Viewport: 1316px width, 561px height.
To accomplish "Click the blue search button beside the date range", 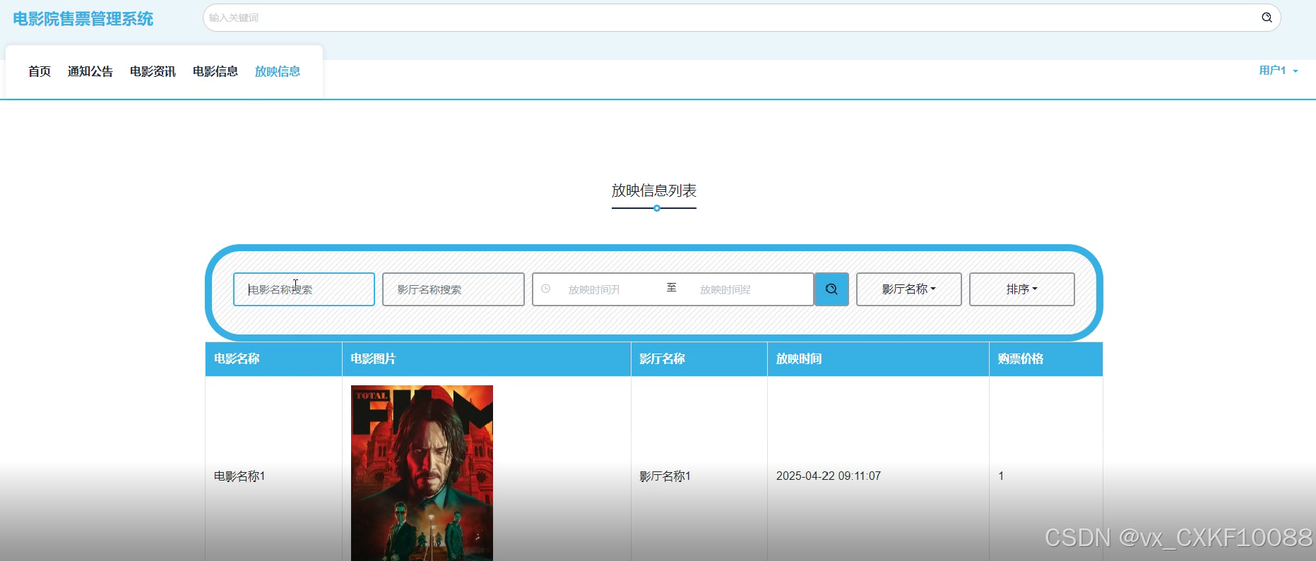I will coord(831,289).
